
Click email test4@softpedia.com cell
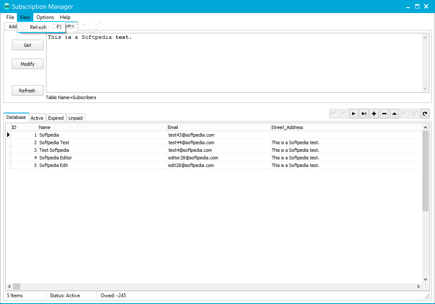click(x=219, y=150)
